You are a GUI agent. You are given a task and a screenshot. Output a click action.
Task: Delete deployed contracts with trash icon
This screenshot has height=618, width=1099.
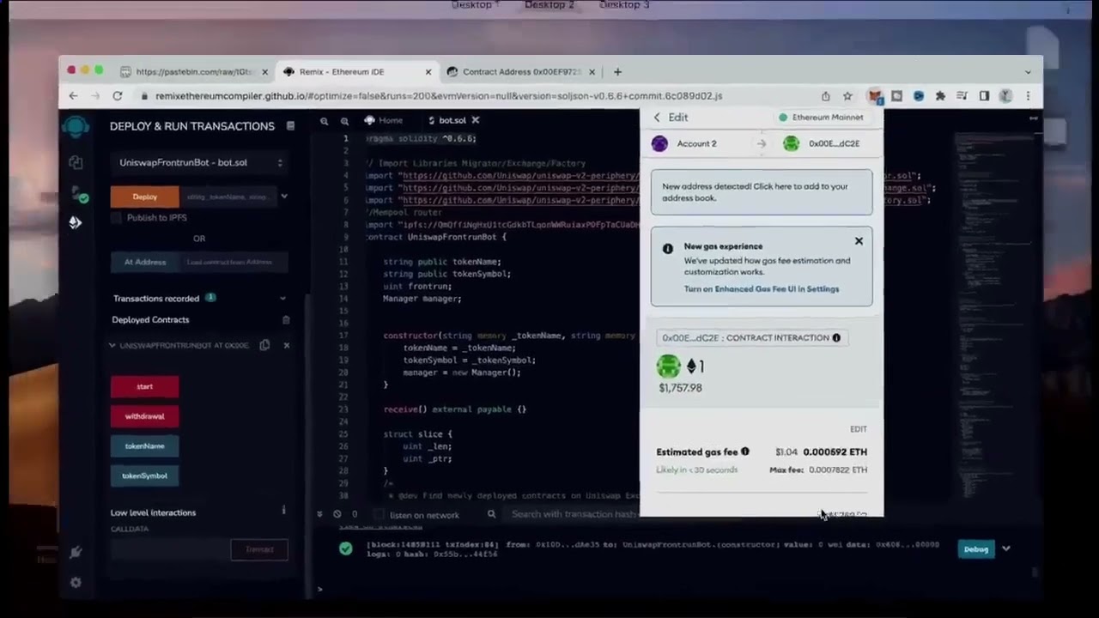[x=286, y=320]
